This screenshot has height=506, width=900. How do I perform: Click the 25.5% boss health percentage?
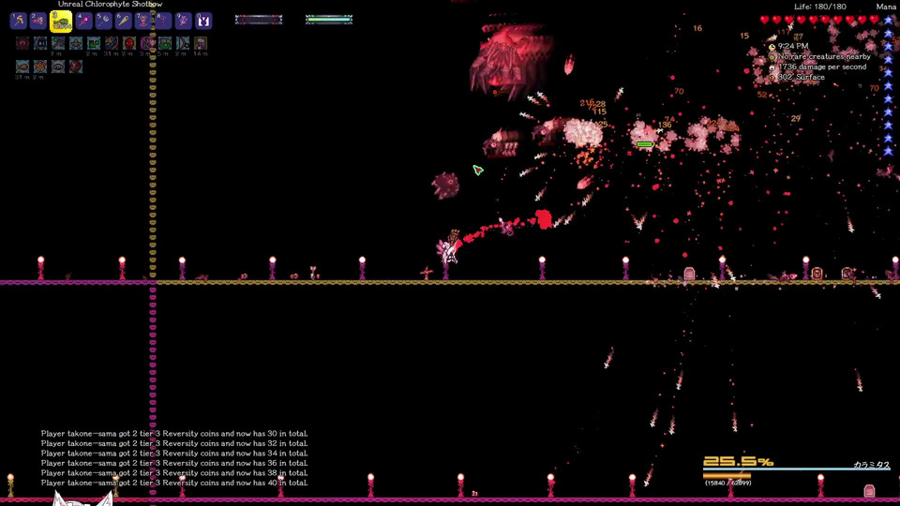tap(738, 462)
